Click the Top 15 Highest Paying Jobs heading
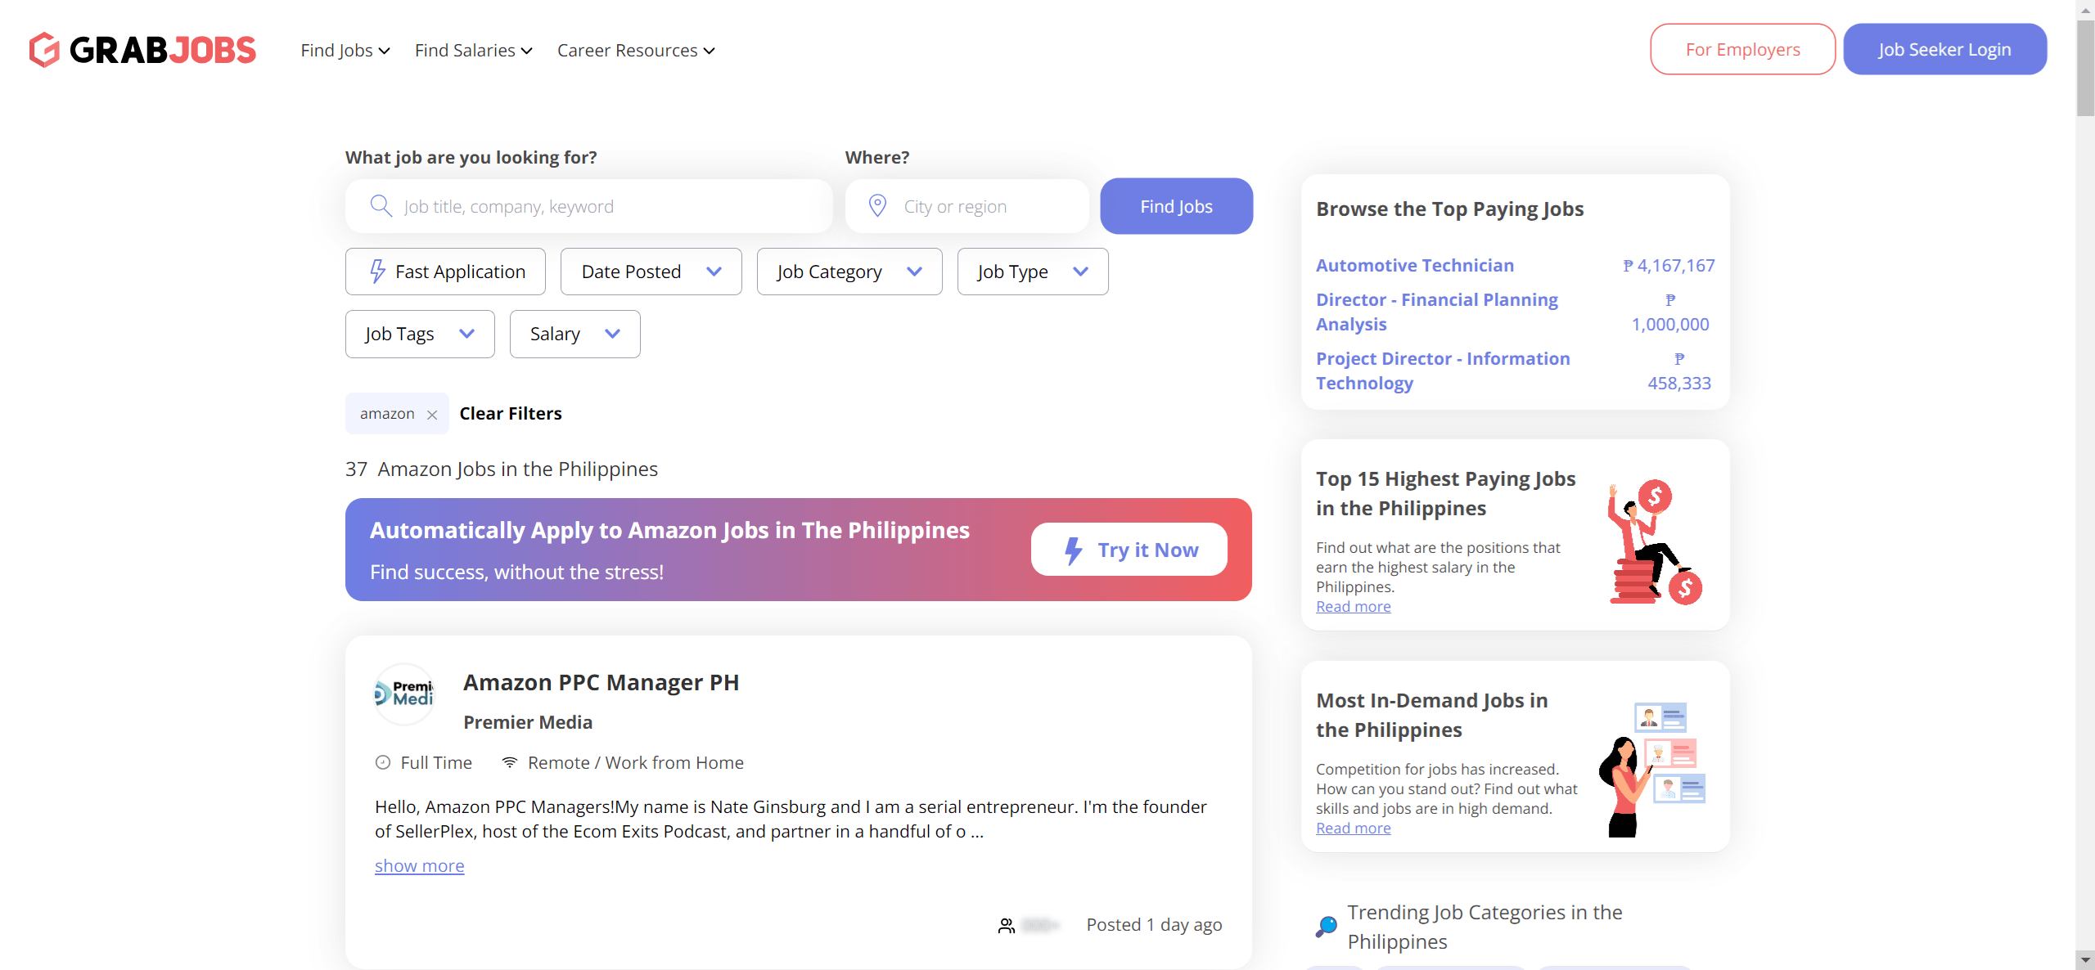 [x=1446, y=493]
